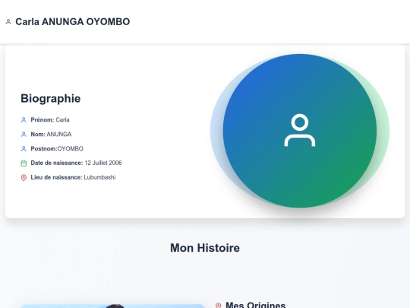Click the calendar icon for Date de naissance

[x=24, y=164]
